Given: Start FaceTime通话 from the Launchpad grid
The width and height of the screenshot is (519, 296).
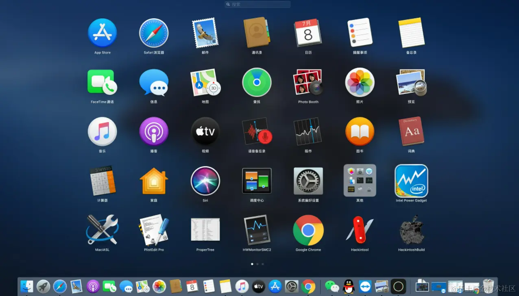Looking at the screenshot, I should [x=102, y=82].
